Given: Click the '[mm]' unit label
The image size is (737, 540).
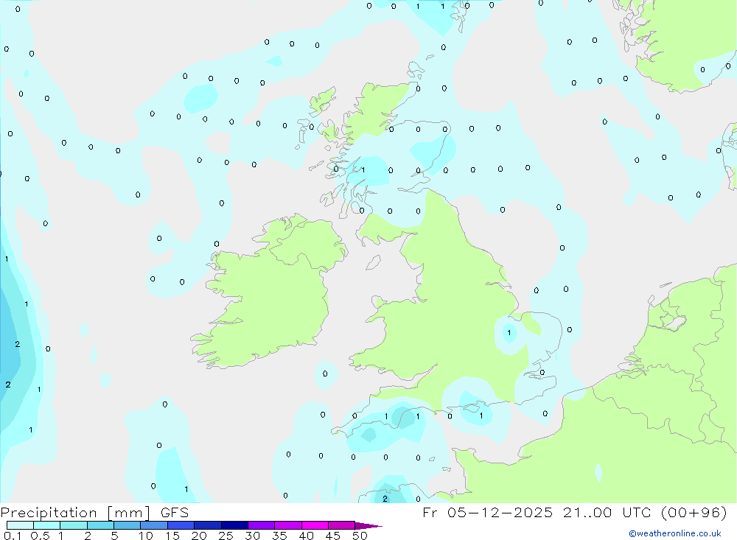Looking at the screenshot, I should tap(129, 513).
